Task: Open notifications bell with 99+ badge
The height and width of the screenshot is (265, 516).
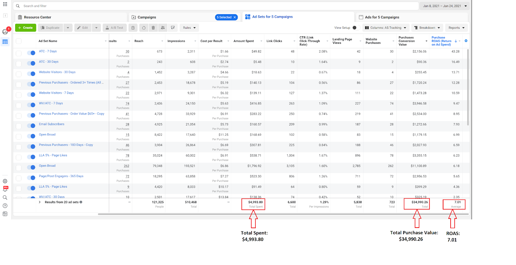Action: click(x=5, y=189)
